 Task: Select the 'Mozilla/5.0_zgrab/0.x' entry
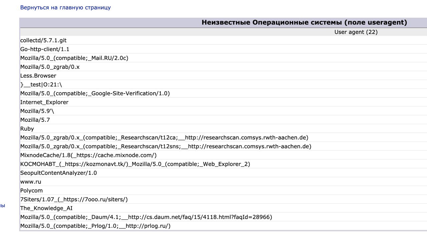(224, 67)
